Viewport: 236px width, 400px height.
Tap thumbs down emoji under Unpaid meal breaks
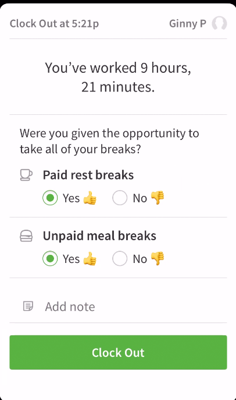tap(158, 259)
